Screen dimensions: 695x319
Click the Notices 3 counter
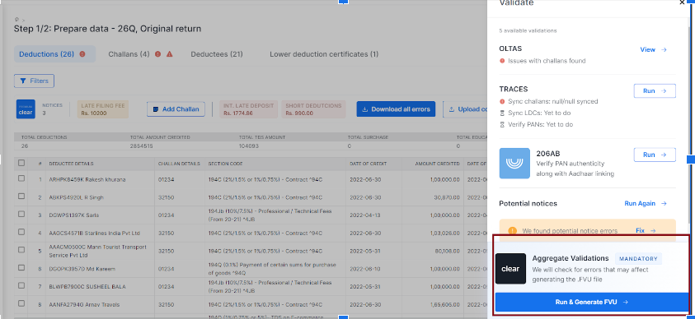pyautogui.click(x=52, y=109)
